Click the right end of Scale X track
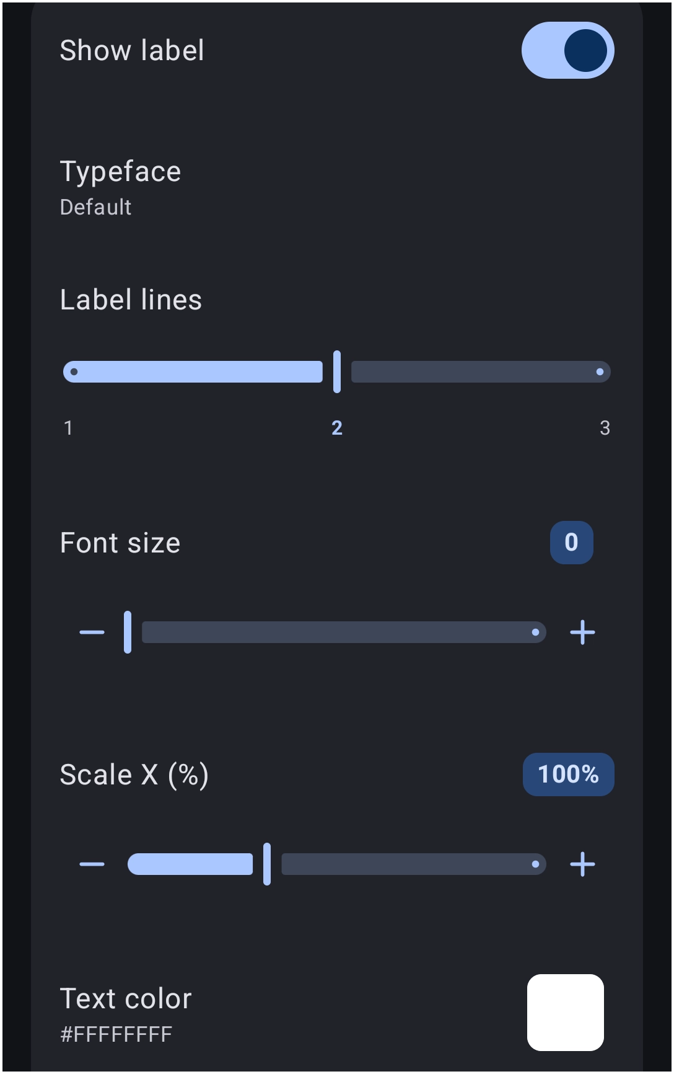Viewport: 674px width, 1074px height. coord(535,864)
